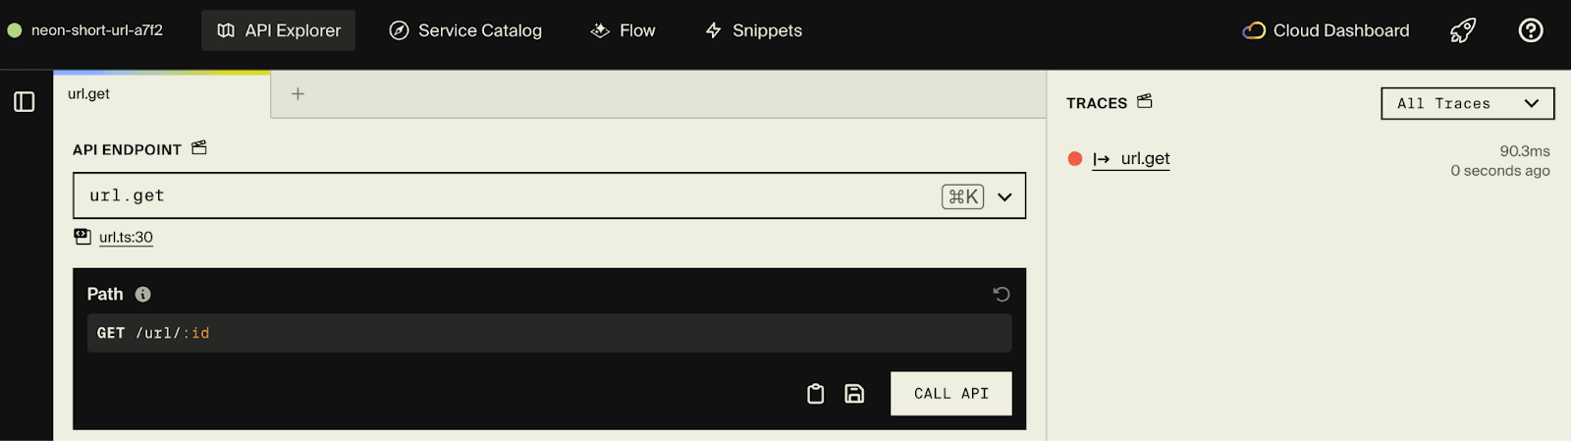Screen dimensions: 1571x441
Task: Toggle the sidebar panel icon
Action: coord(25,102)
